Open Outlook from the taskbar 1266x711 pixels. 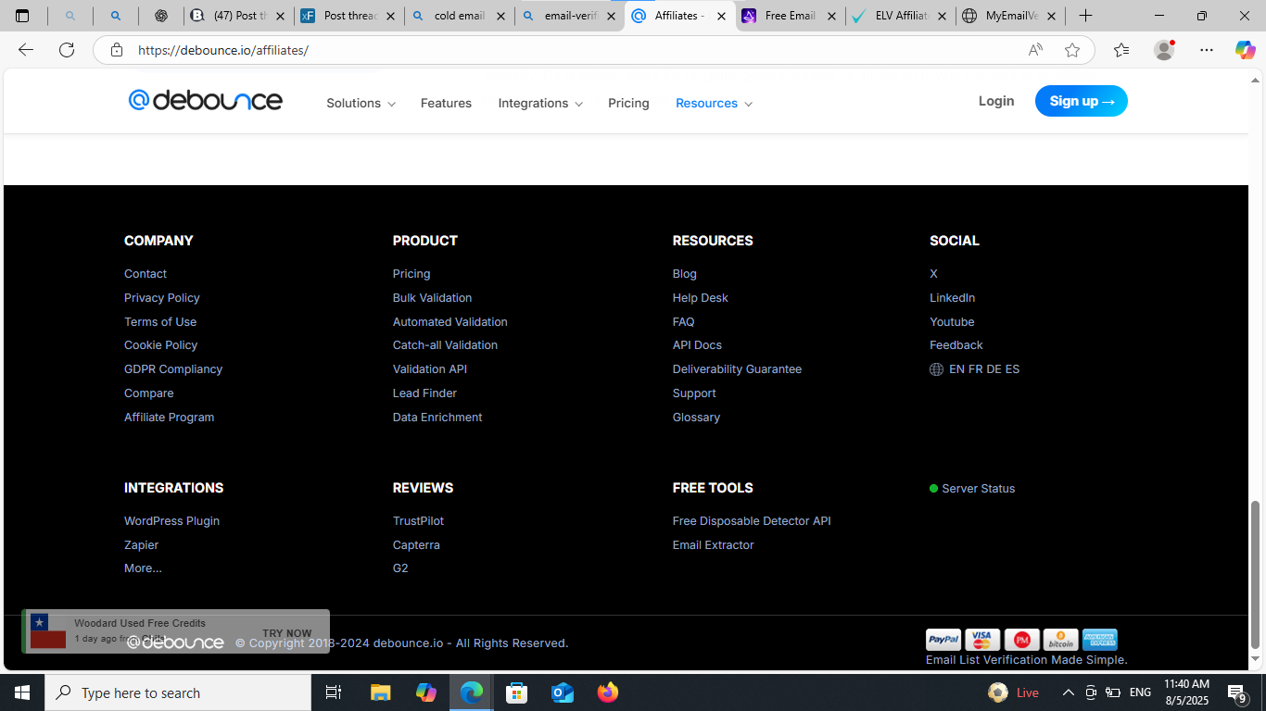[x=563, y=692]
